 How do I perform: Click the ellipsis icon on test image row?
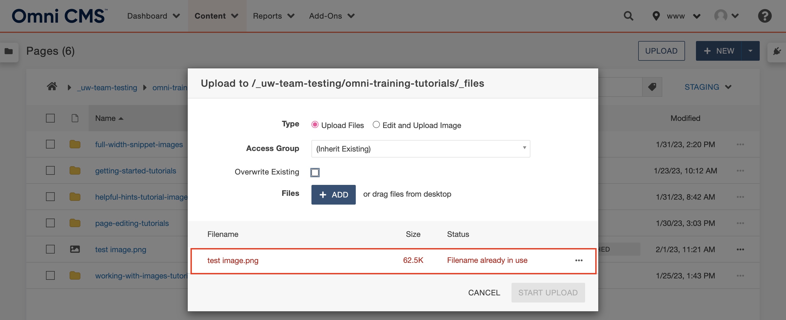(x=579, y=260)
